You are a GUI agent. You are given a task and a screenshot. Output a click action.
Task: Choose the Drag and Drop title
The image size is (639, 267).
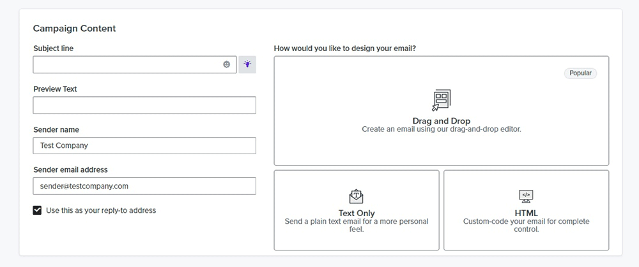tap(441, 121)
